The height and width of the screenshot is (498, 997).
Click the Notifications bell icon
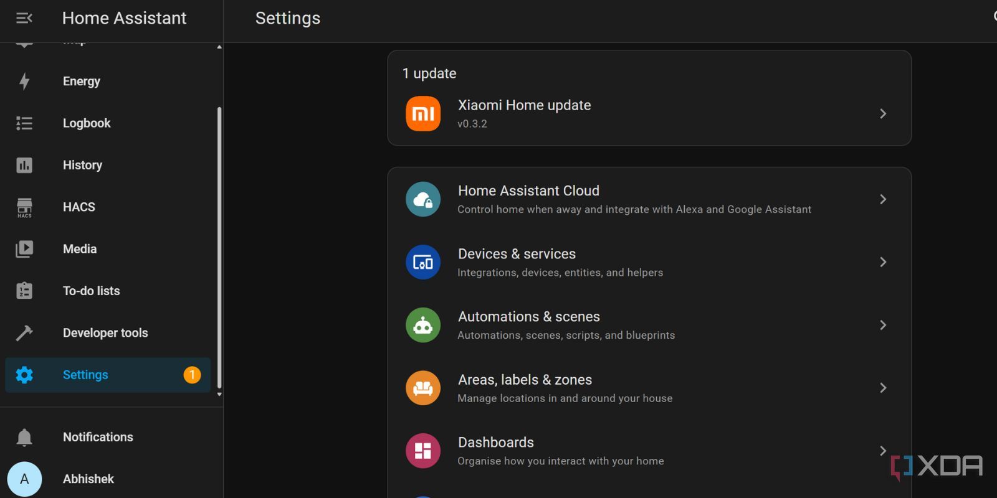24,437
